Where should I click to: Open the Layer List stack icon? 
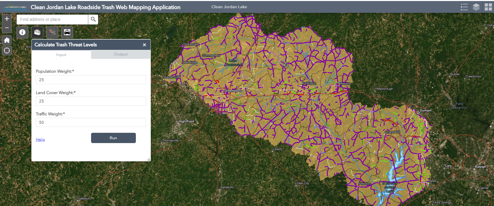476,7
